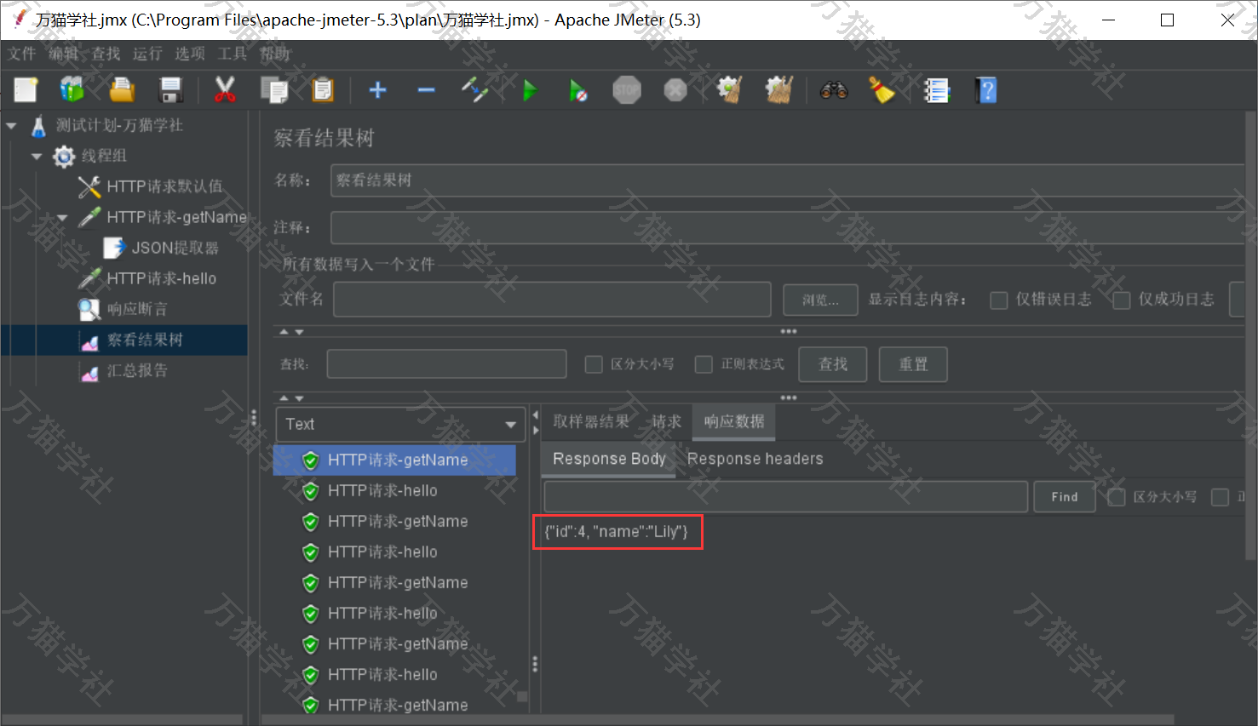Collapse the 测试计划-万猫学社 tree node
This screenshot has height=726, width=1258.
[x=11, y=125]
